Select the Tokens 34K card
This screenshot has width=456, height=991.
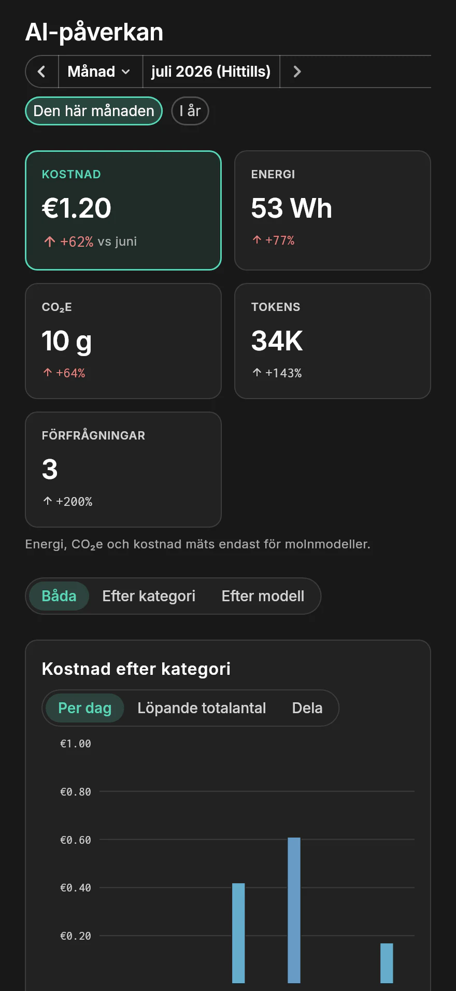[x=333, y=341]
